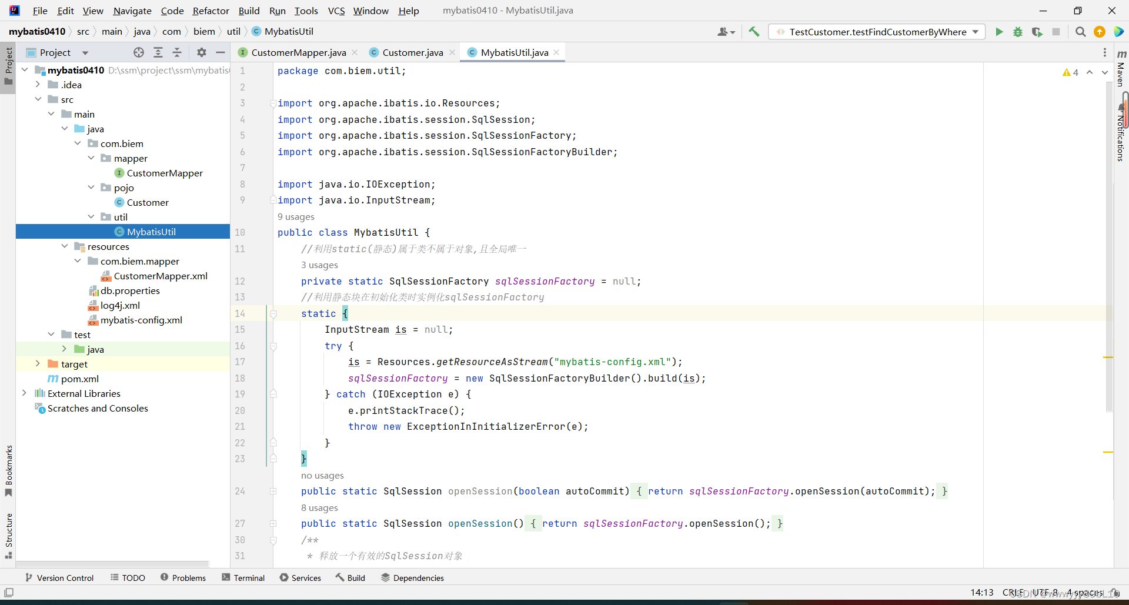1129x605 pixels.
Task: Collapse the src folder in Project tree
Action: (x=38, y=99)
